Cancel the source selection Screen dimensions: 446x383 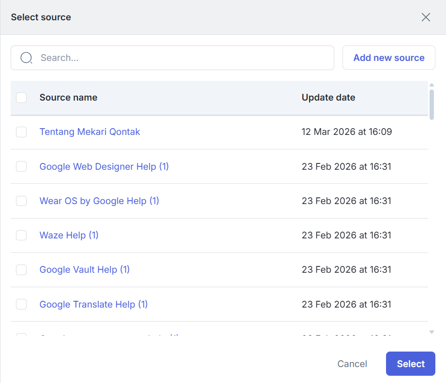tap(352, 364)
